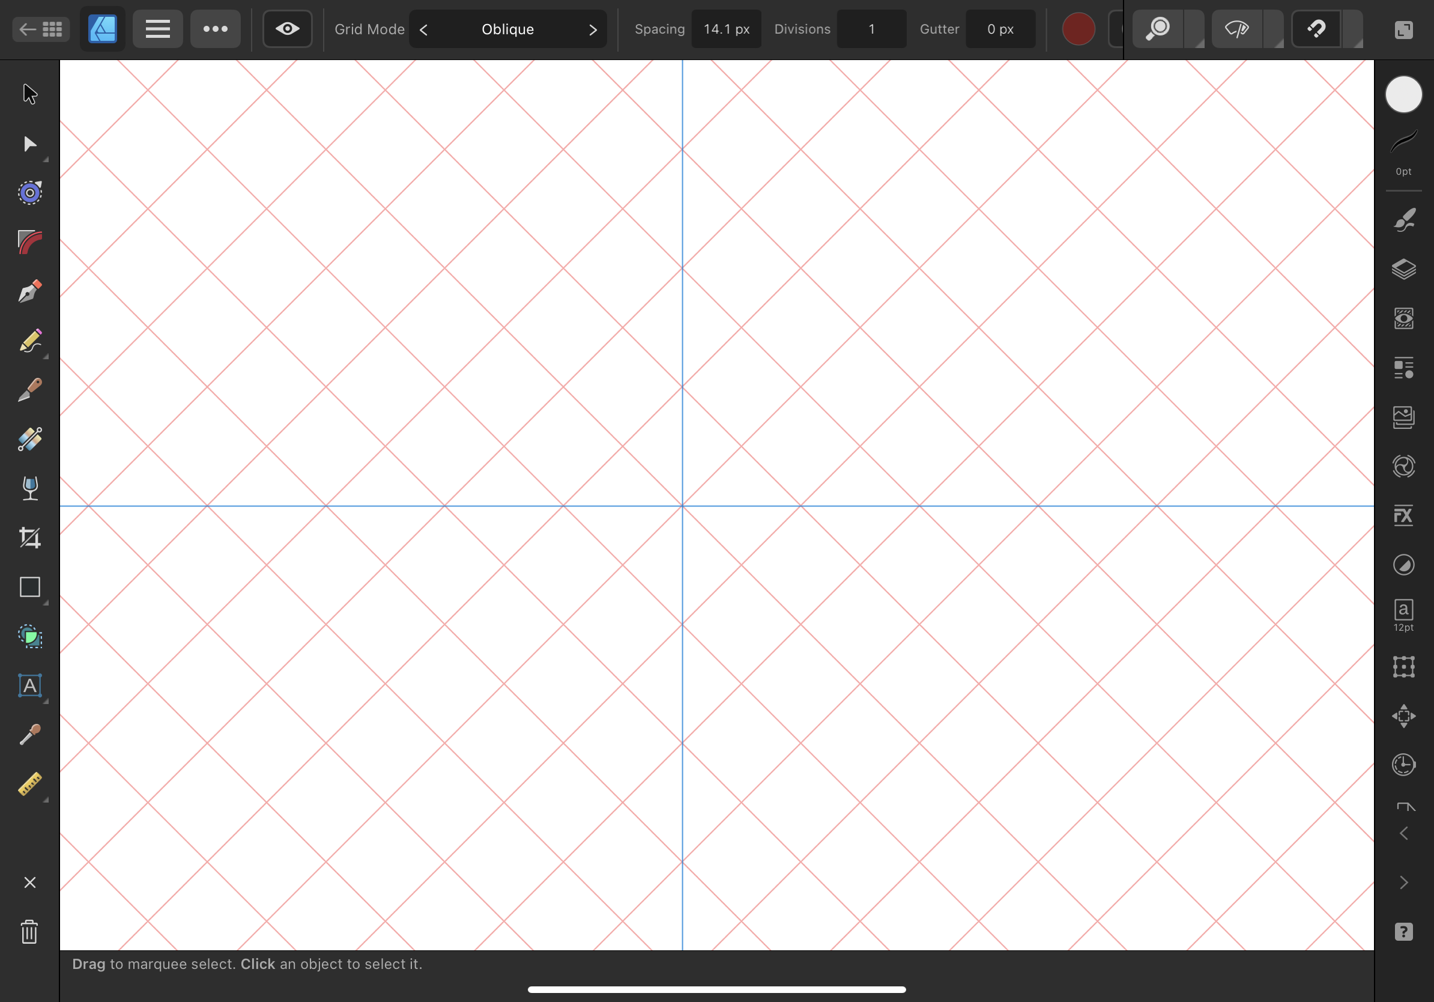Viewport: 1434px width, 1002px height.
Task: Open the Brushes studio panel
Action: [x=1403, y=220]
